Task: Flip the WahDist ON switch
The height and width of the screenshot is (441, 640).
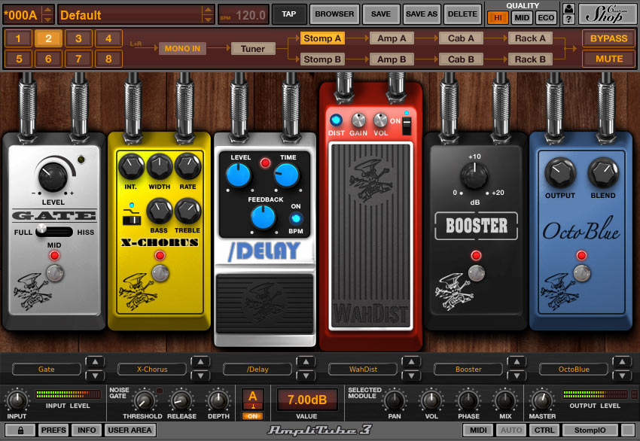Action: pyautogui.click(x=407, y=126)
